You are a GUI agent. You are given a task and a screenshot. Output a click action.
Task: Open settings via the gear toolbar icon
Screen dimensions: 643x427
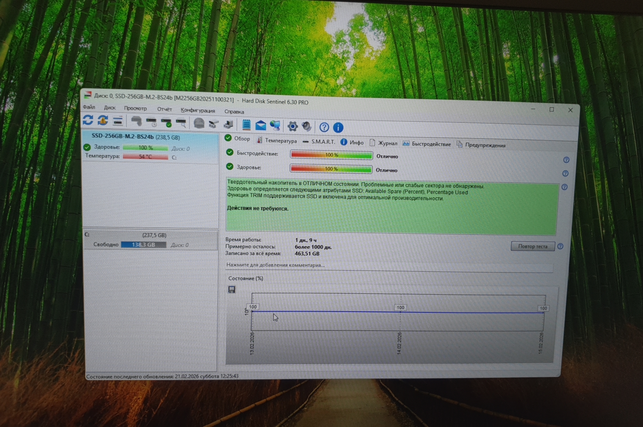(x=293, y=127)
